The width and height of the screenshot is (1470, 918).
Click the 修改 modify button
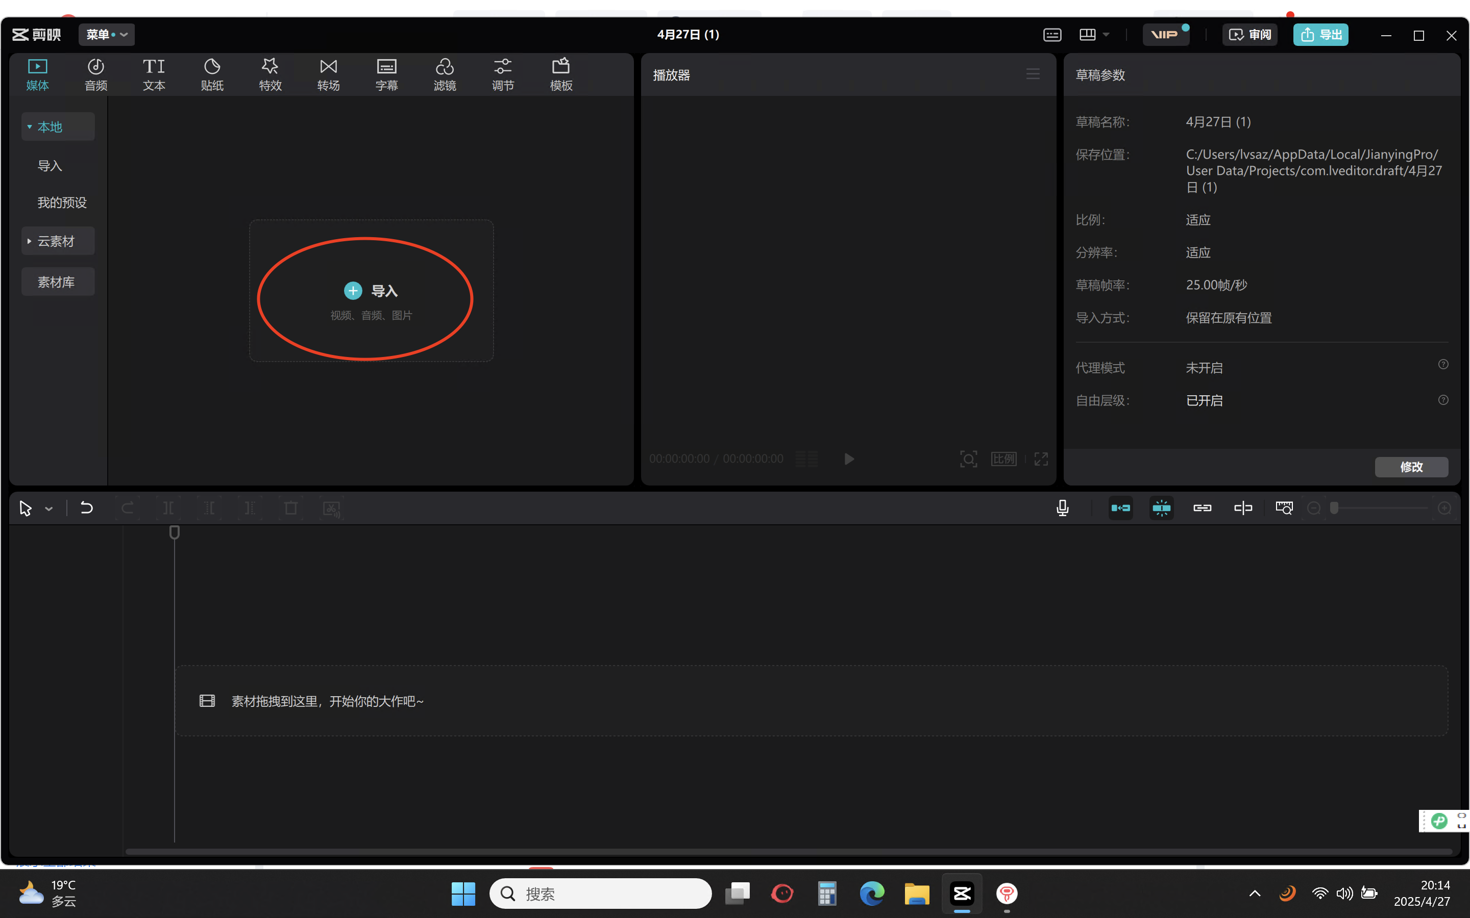pyautogui.click(x=1411, y=467)
